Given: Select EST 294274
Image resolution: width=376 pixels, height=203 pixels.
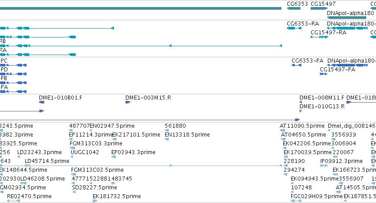Looking at the screenshot, I should click(x=285, y=175).
